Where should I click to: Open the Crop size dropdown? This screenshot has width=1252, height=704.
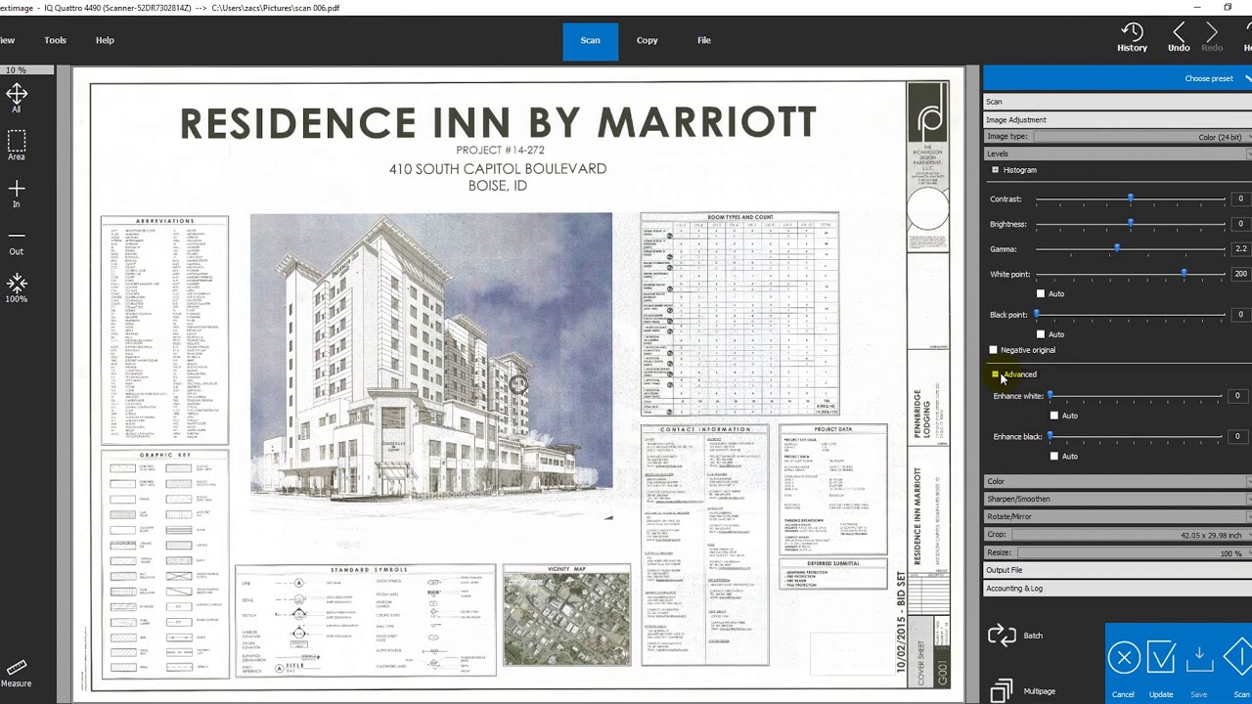(1132, 535)
